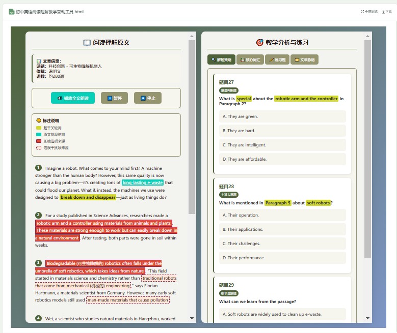
Task: Click the target icon beside 教学分析与练习
Action: [259, 43]
